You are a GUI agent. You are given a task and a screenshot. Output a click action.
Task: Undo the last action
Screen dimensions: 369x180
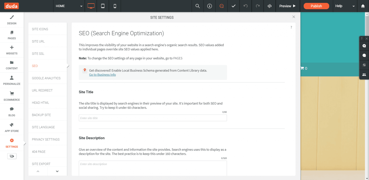pos(246,6)
